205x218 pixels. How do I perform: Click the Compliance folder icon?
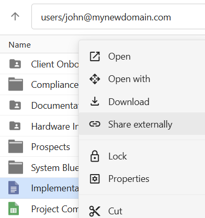[x=16, y=84]
